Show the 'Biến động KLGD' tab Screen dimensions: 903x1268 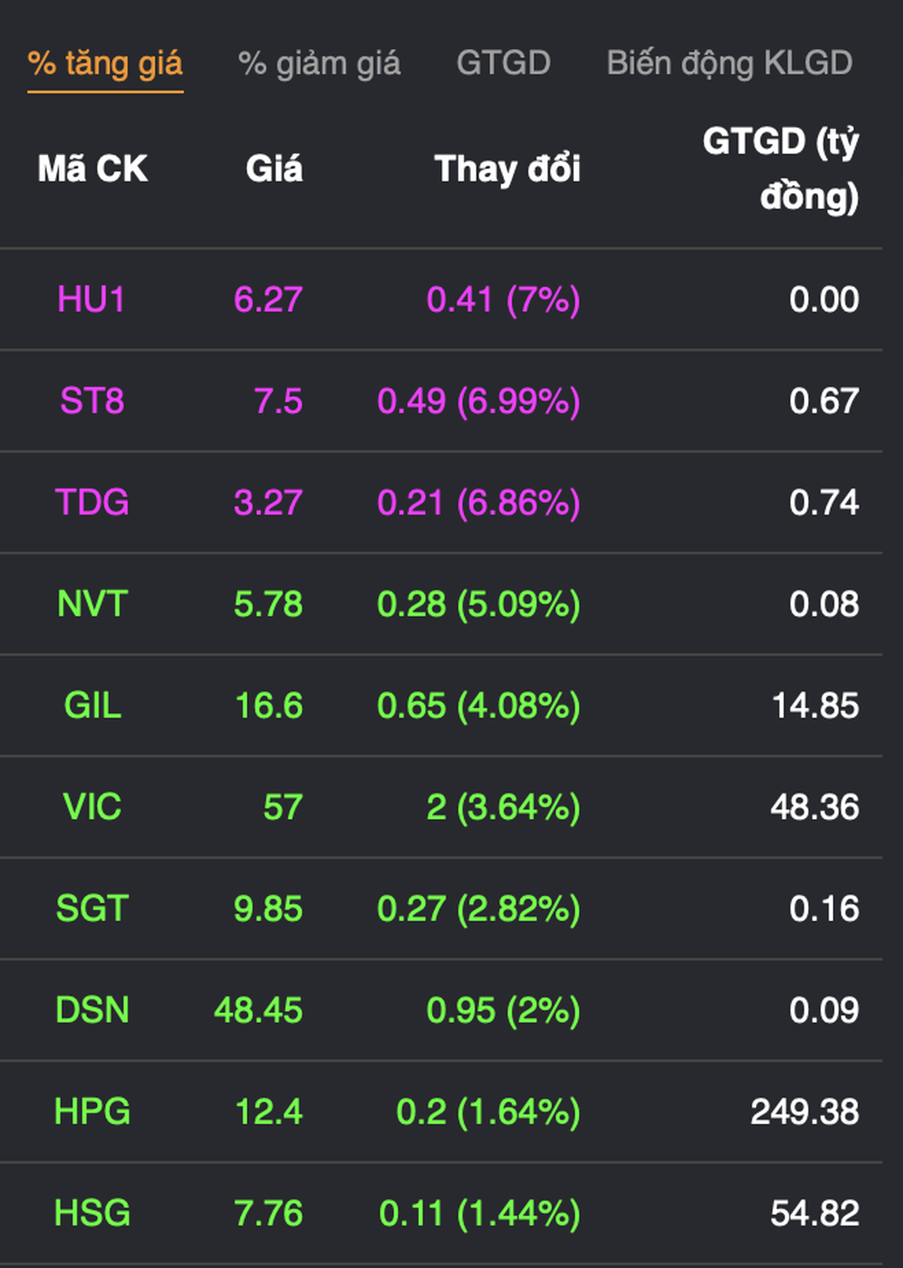[x=729, y=64]
